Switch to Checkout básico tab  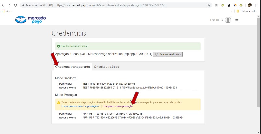107,67
